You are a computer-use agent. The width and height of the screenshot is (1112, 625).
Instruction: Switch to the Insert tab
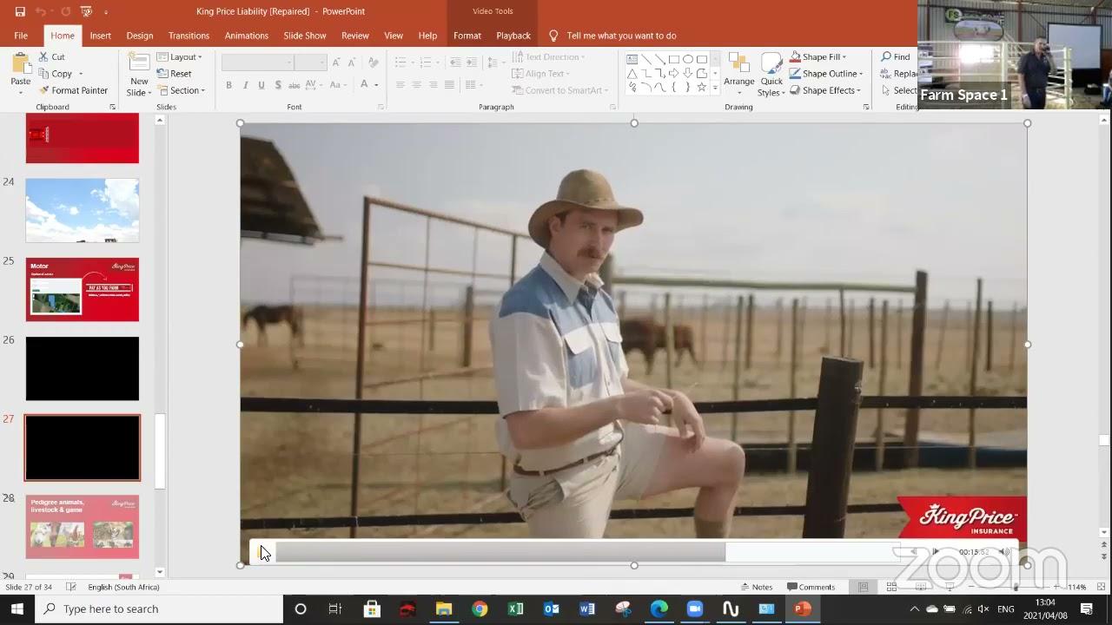[x=101, y=36]
